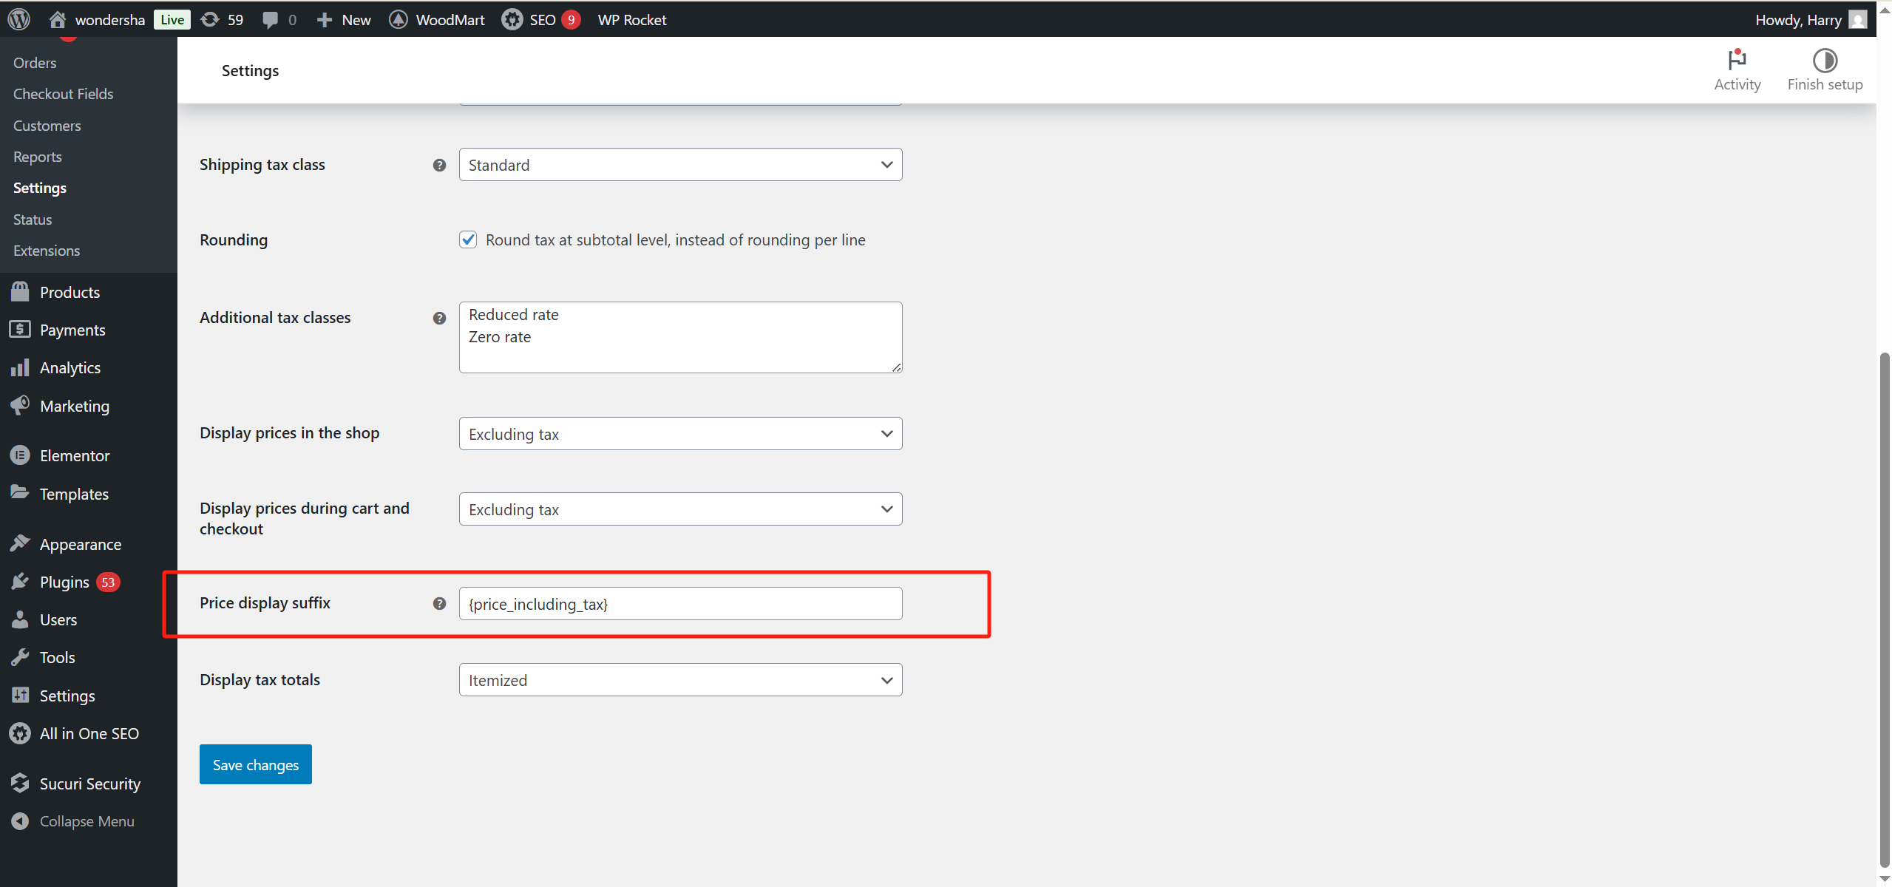Click the Save changes button

point(255,764)
